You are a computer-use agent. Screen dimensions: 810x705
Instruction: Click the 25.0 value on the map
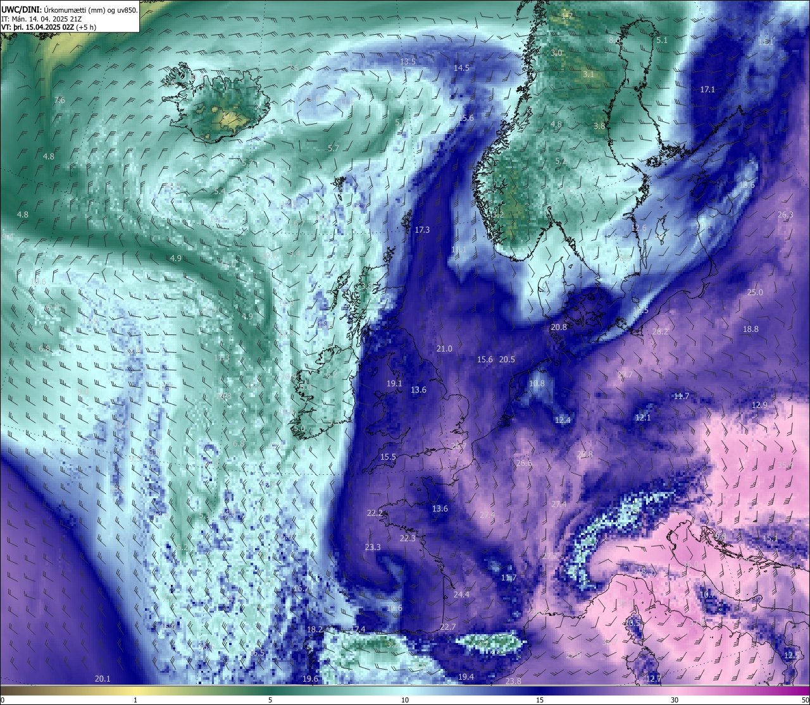(755, 292)
